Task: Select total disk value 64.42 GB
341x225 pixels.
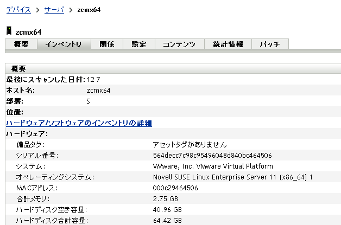Action: [167, 221]
